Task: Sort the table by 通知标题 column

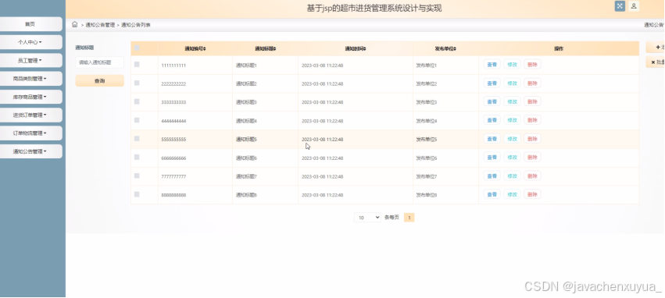Action: [x=265, y=48]
